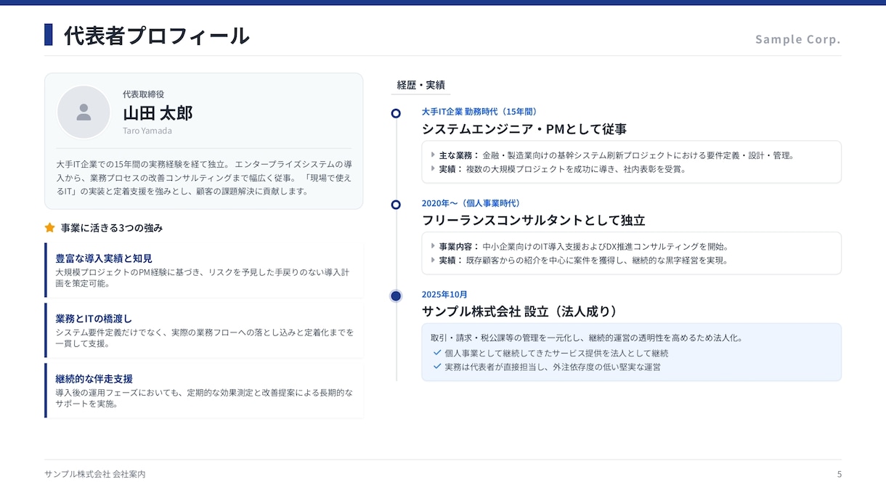Viewport: 886px width, 498px height.
Task: Click the triangle bullet before 実績 about 社内表彰
Action: [433, 168]
